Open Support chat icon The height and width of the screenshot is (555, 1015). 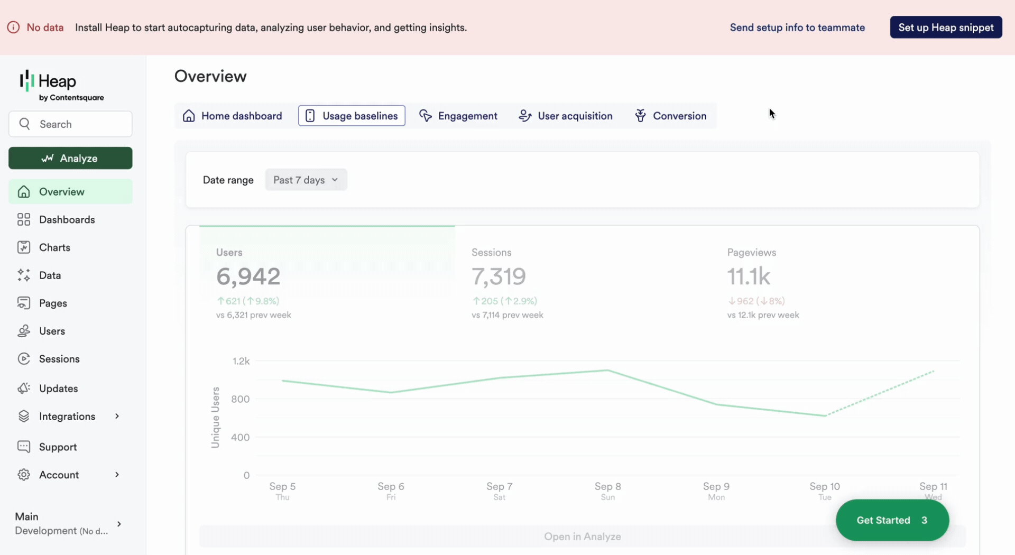tap(24, 447)
